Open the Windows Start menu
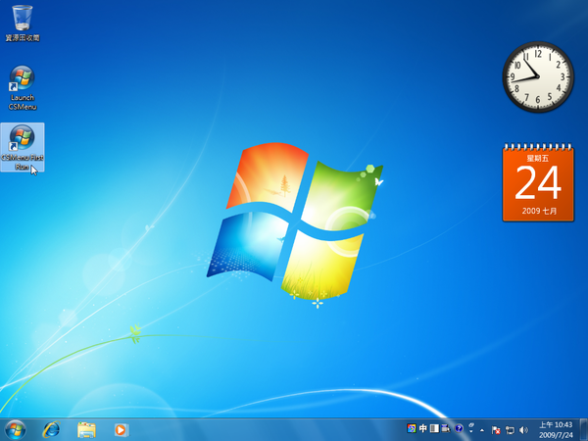588x441 pixels. pos(15,430)
